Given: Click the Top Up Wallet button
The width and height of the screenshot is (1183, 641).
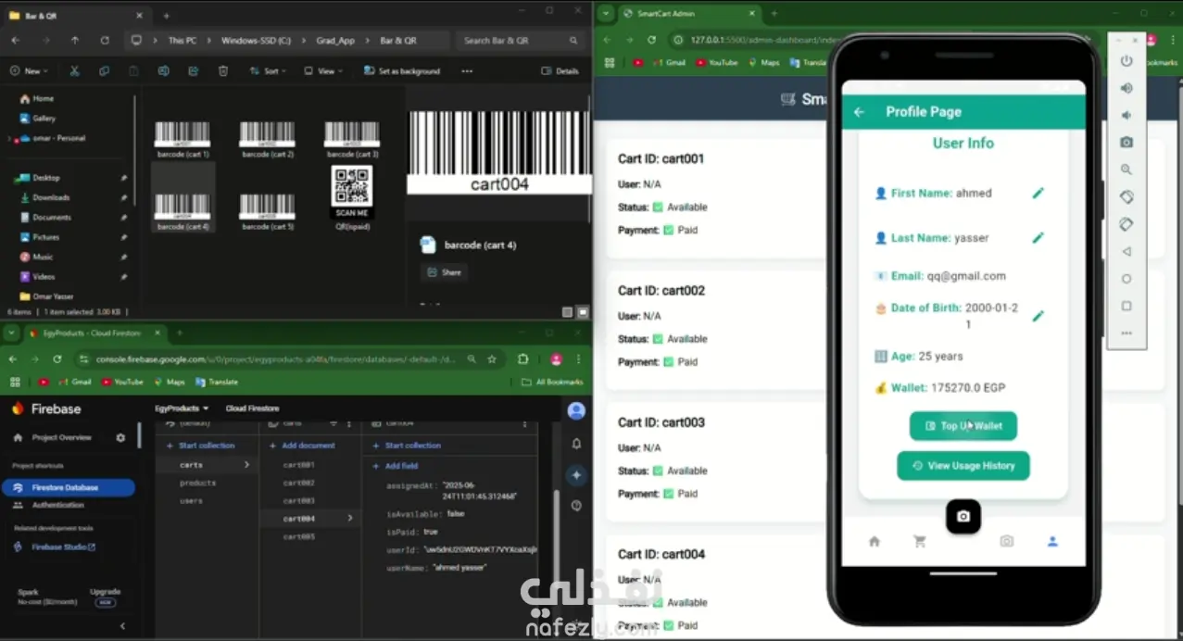Looking at the screenshot, I should pyautogui.click(x=963, y=426).
